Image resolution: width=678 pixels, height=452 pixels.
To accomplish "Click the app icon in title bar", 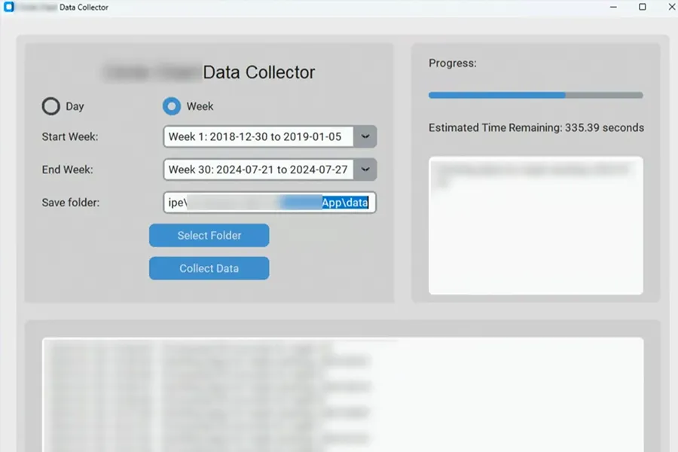I will 10,8.
